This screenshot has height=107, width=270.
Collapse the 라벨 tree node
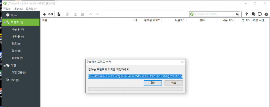pyautogui.click(x=4, y=65)
